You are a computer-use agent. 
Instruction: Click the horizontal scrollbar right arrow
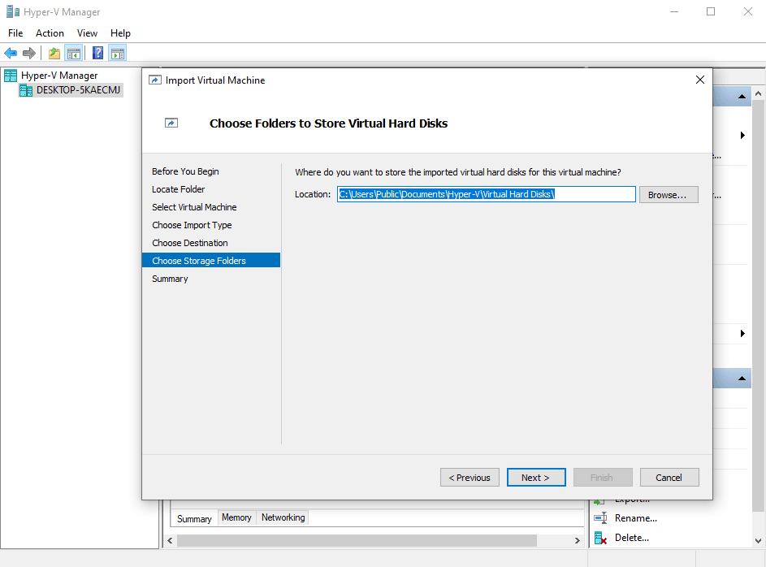click(x=577, y=541)
